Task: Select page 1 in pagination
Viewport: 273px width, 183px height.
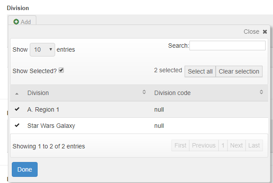Action: tap(223, 145)
